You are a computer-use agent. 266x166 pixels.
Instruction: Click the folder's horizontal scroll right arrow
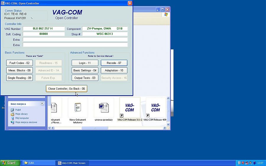pos(164,128)
